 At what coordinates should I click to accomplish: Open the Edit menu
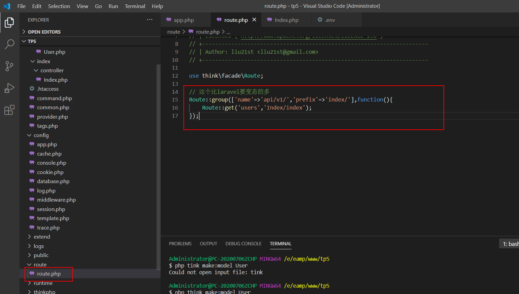(x=37, y=6)
